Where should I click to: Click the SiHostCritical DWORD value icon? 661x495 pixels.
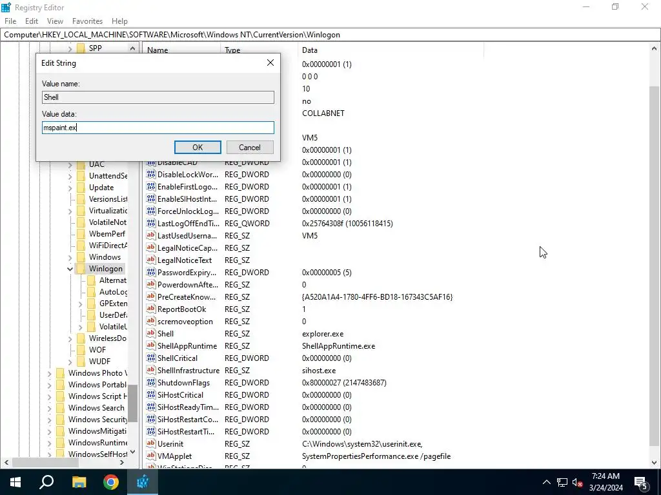click(x=151, y=394)
